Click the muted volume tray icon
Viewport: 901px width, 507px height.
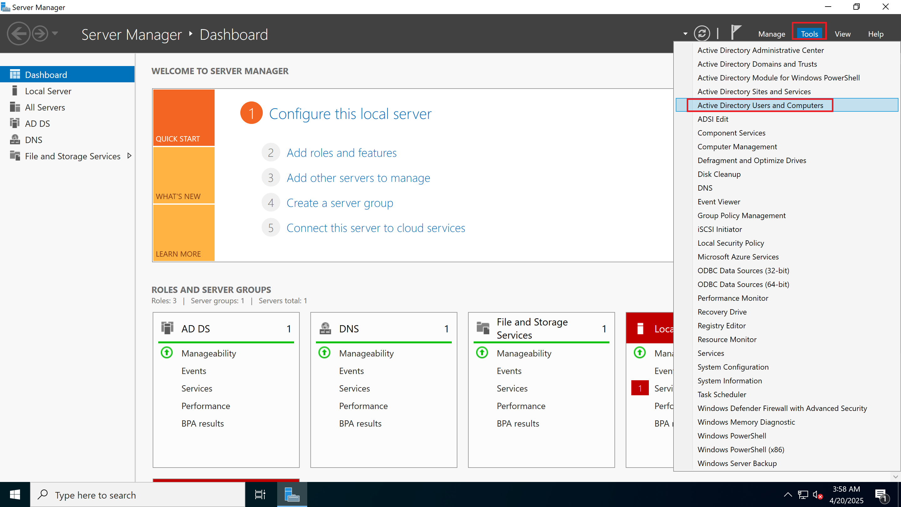click(x=817, y=495)
